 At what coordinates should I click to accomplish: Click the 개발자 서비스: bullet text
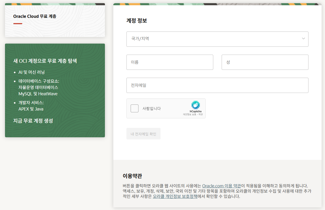point(31,103)
